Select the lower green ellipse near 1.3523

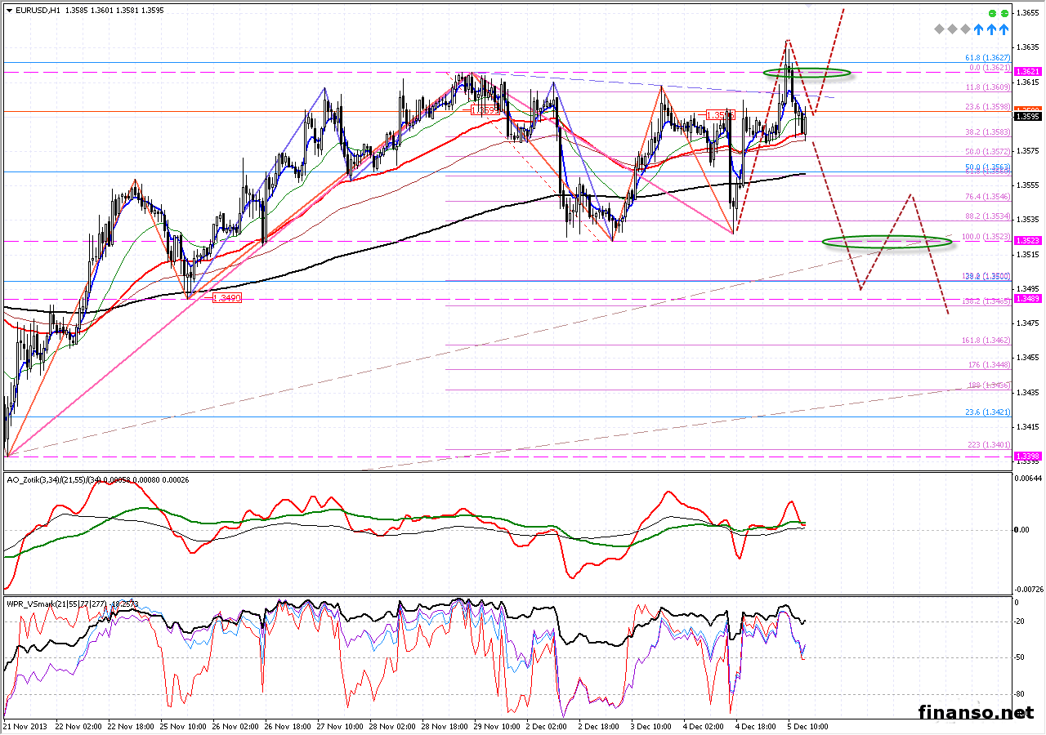pyautogui.click(x=886, y=241)
